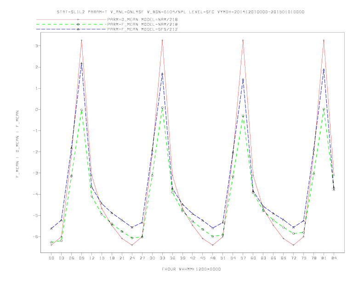The image size is (364, 281).
Task: Click the x-axis tick label 75
Action: tap(304, 258)
